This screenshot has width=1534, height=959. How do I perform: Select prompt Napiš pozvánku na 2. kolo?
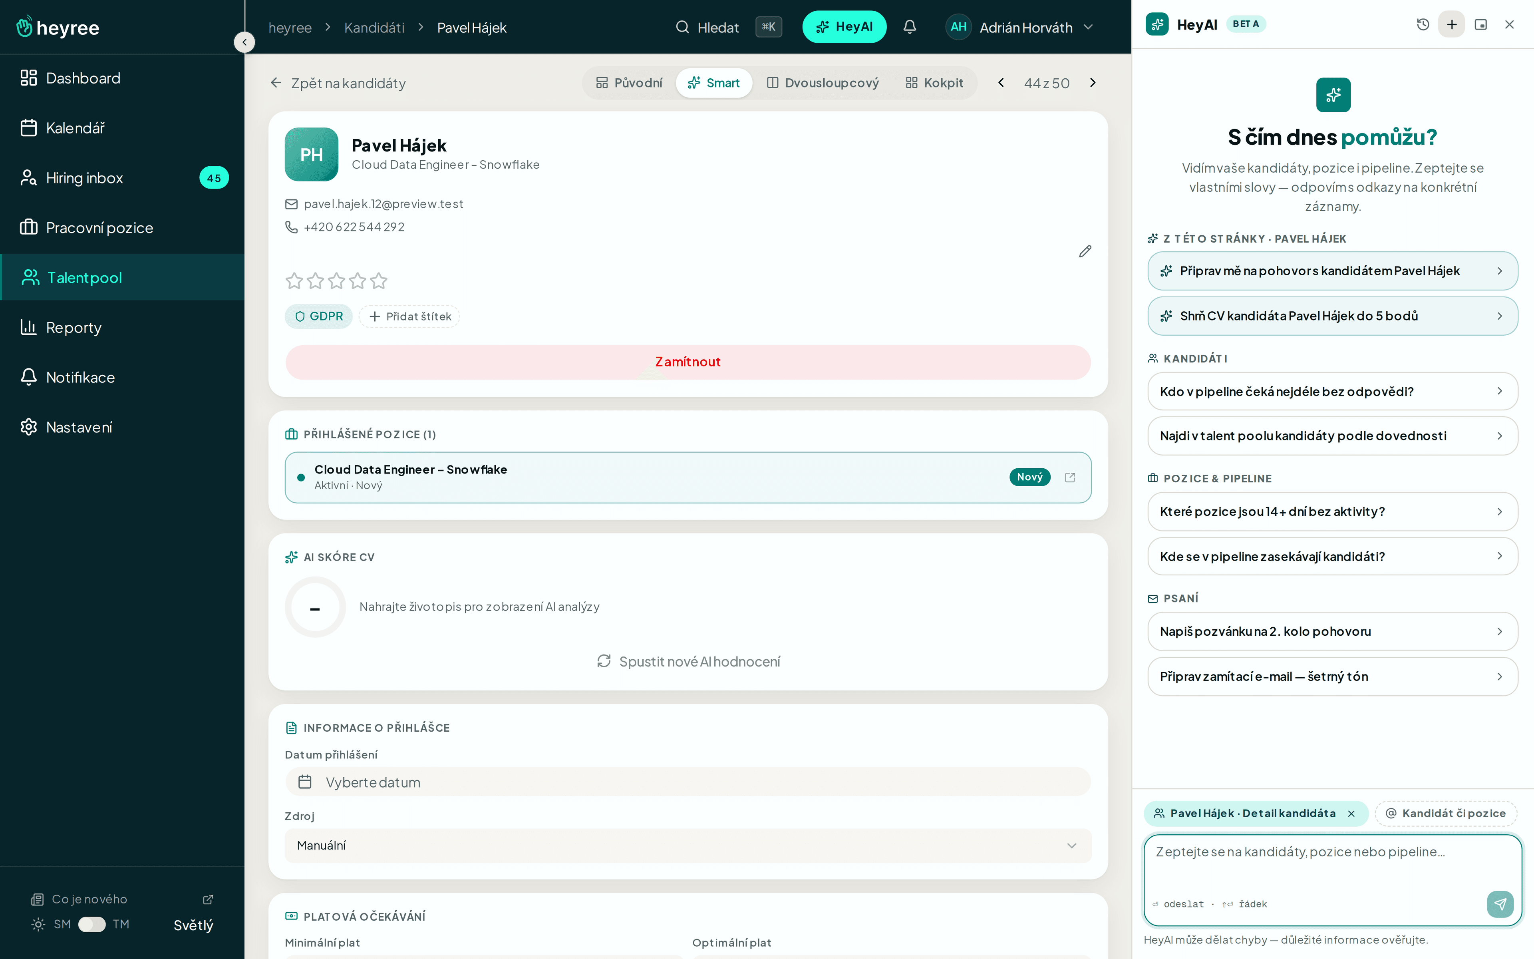[x=1332, y=631]
